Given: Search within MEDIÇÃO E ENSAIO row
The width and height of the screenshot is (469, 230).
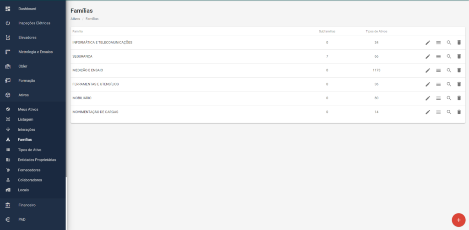Looking at the screenshot, I should (449, 70).
